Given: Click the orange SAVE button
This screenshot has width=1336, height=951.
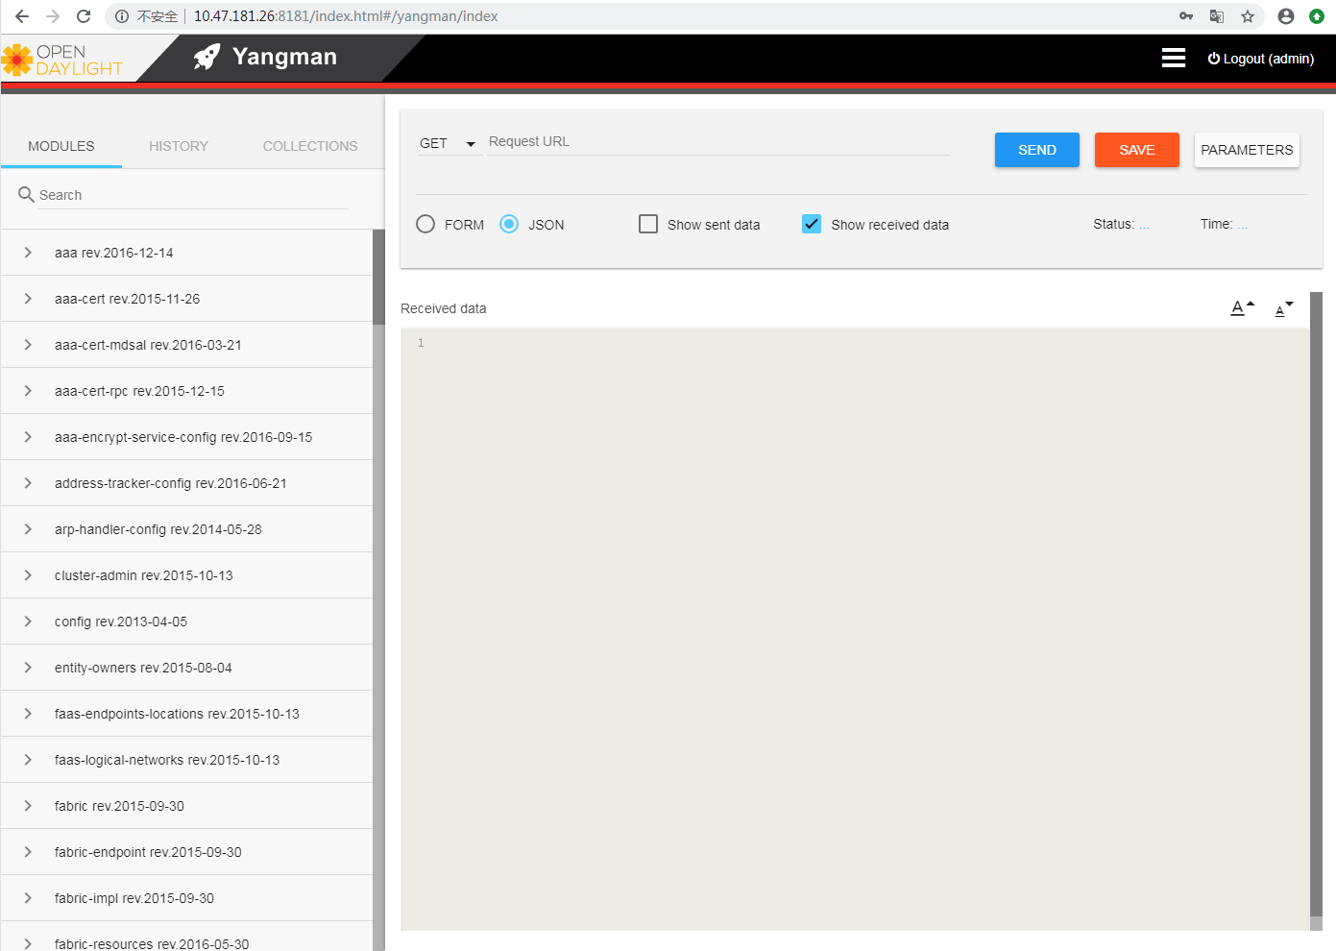Looking at the screenshot, I should 1137,150.
